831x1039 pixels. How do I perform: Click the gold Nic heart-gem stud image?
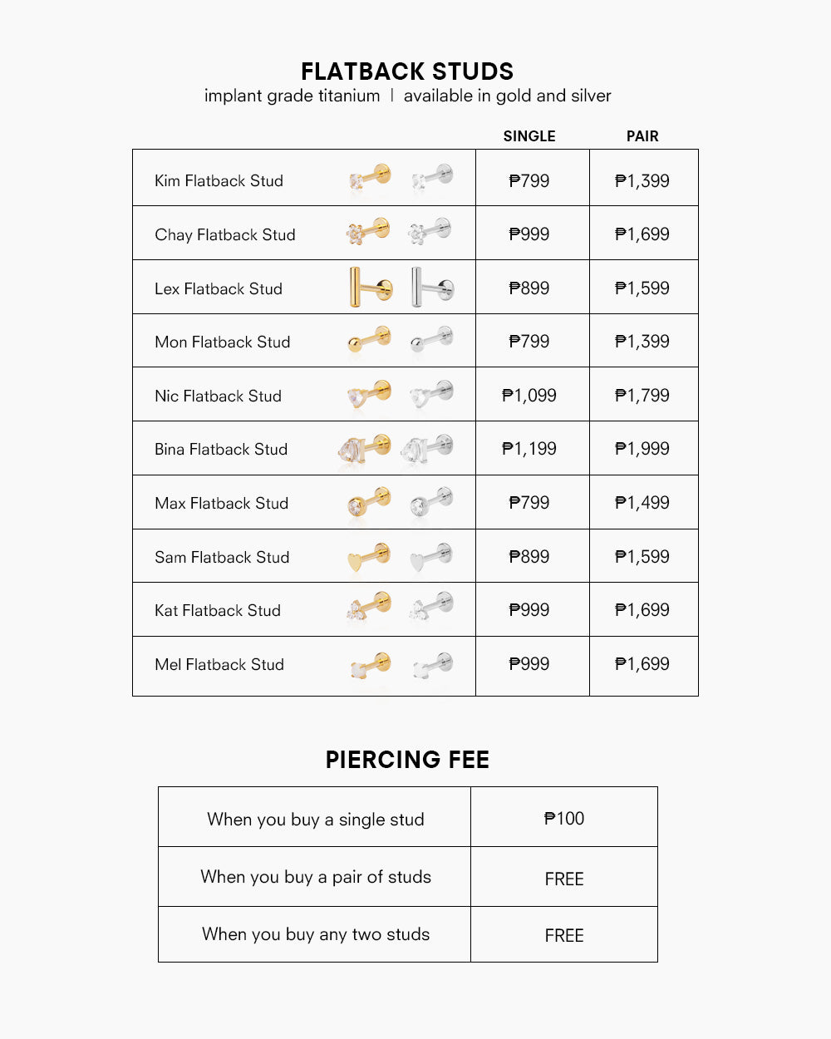click(369, 394)
